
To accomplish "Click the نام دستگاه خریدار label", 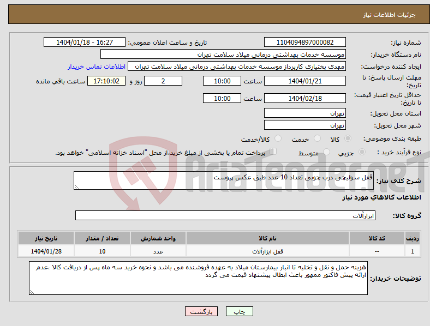I will [x=396, y=55].
